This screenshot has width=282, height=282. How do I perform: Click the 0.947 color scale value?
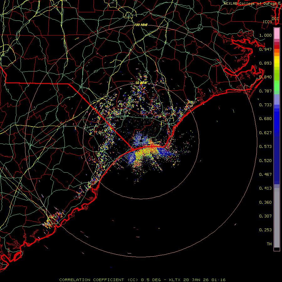(x=265, y=49)
